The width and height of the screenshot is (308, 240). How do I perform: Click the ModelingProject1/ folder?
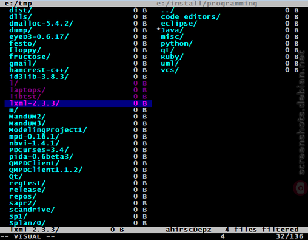point(48,130)
